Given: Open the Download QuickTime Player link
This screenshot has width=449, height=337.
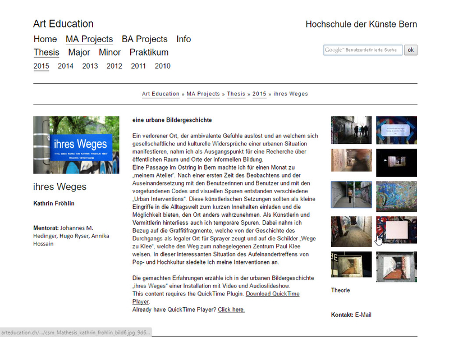Looking at the screenshot, I should point(273,293).
